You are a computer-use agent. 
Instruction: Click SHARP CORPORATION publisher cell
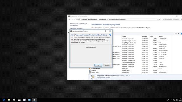click(x=128, y=60)
